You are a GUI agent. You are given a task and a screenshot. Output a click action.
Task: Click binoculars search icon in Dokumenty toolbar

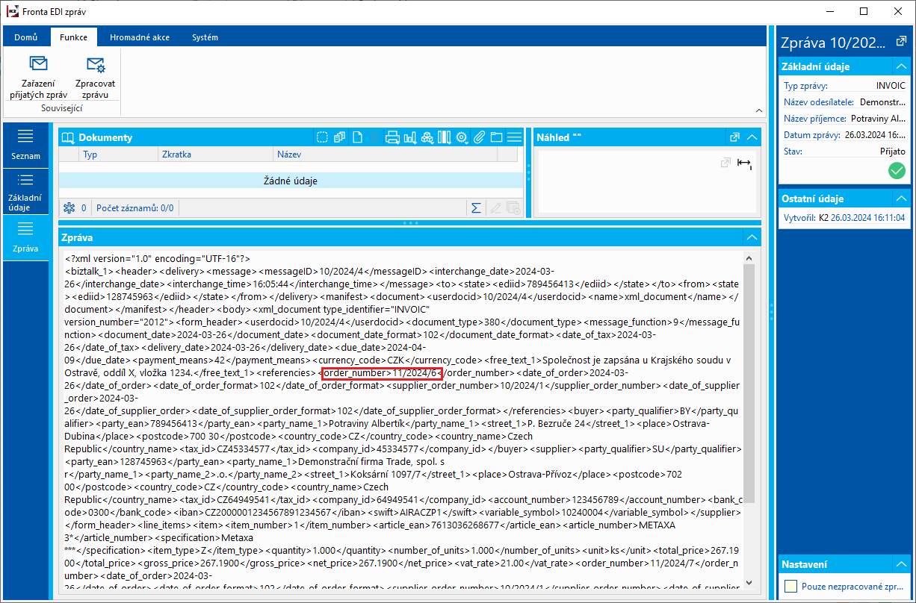point(427,137)
